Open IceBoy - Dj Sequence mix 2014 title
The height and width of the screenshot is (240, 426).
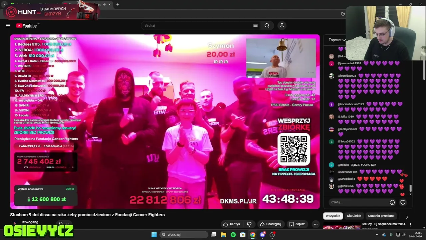[x=384, y=224]
